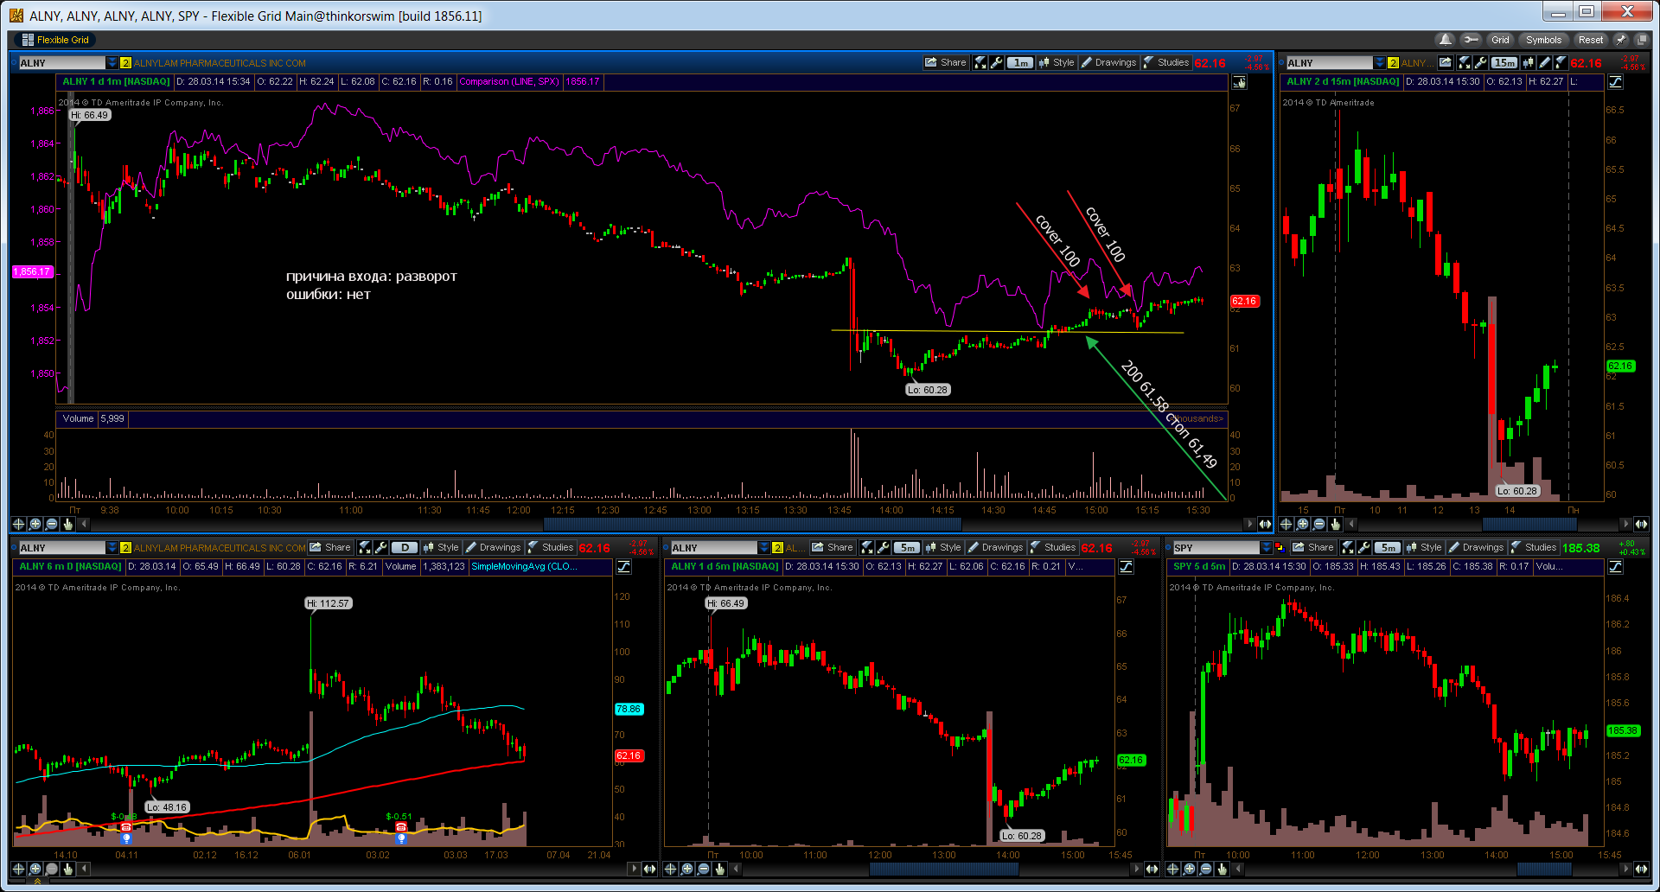The height and width of the screenshot is (892, 1660).
Task: Open Studies on 5m ALNY chart
Action: [x=1052, y=547]
